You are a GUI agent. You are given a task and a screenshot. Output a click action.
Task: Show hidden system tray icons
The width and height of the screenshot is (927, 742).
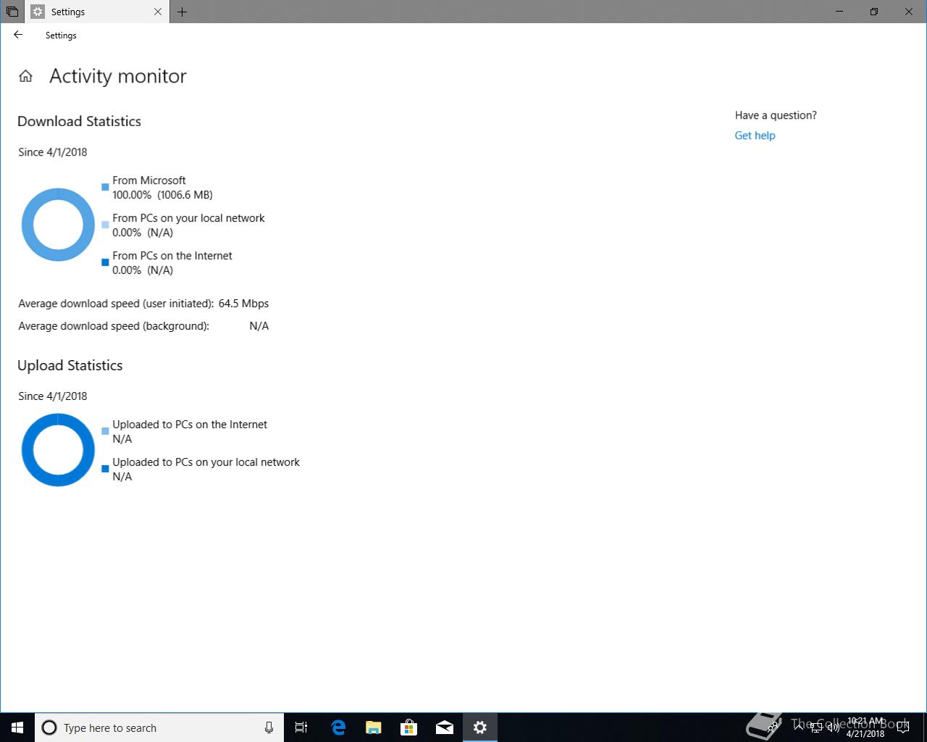(799, 727)
